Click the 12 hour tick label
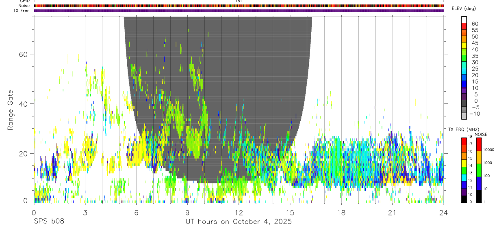The image size is (499, 230). [x=239, y=213]
